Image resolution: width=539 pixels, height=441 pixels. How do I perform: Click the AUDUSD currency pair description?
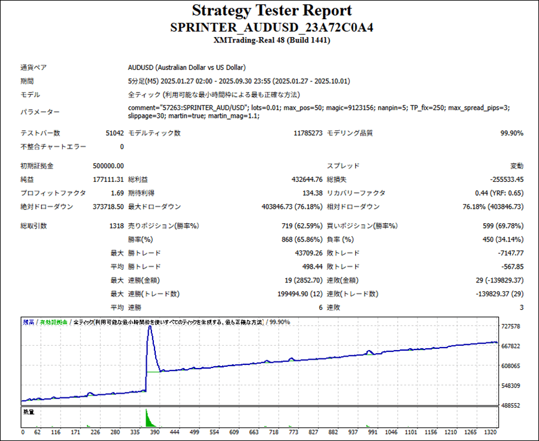187,68
